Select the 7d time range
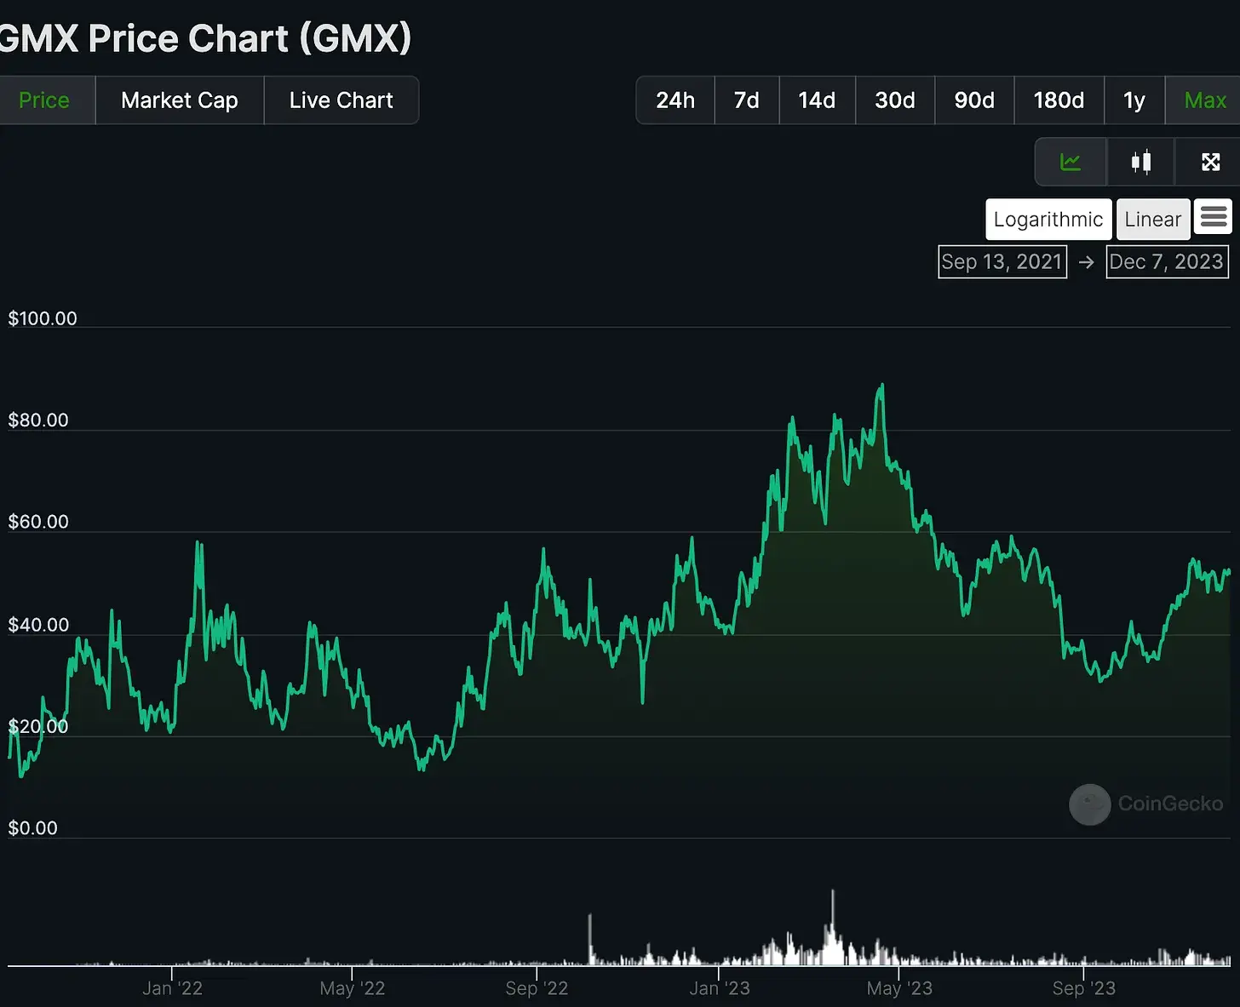The image size is (1240, 1007). [747, 100]
